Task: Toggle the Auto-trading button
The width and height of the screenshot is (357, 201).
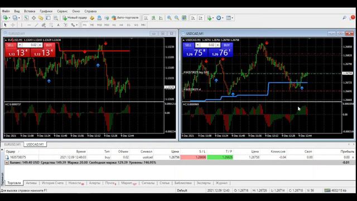Action: (x=125, y=18)
